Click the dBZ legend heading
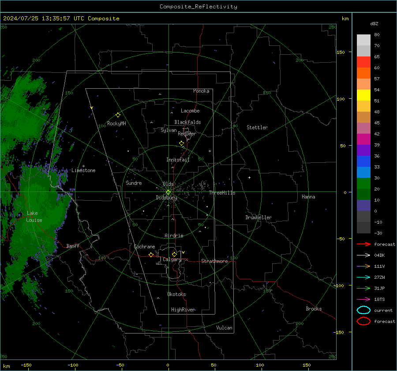The image size is (397, 371). (x=374, y=23)
